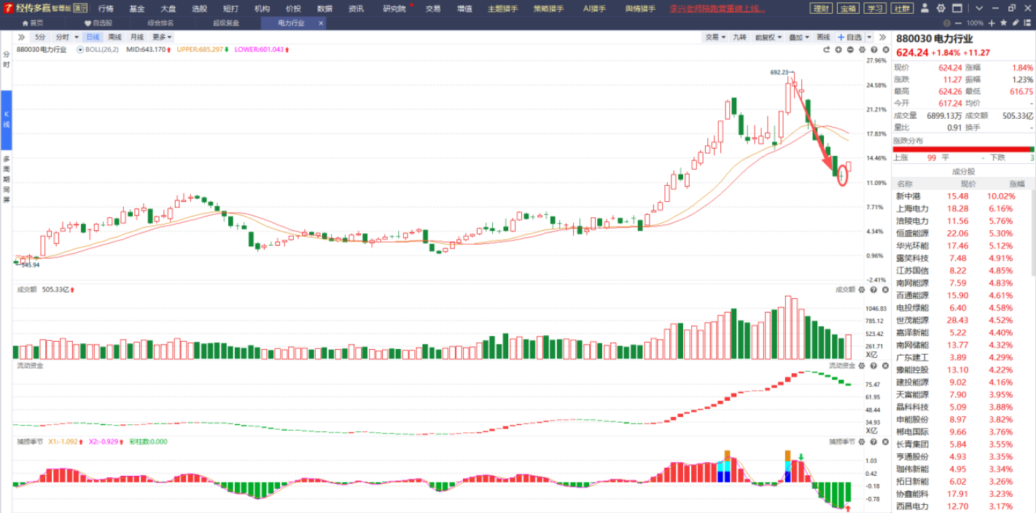
Task: Select 上海电力 in constituent stock list
Action: coord(912,208)
